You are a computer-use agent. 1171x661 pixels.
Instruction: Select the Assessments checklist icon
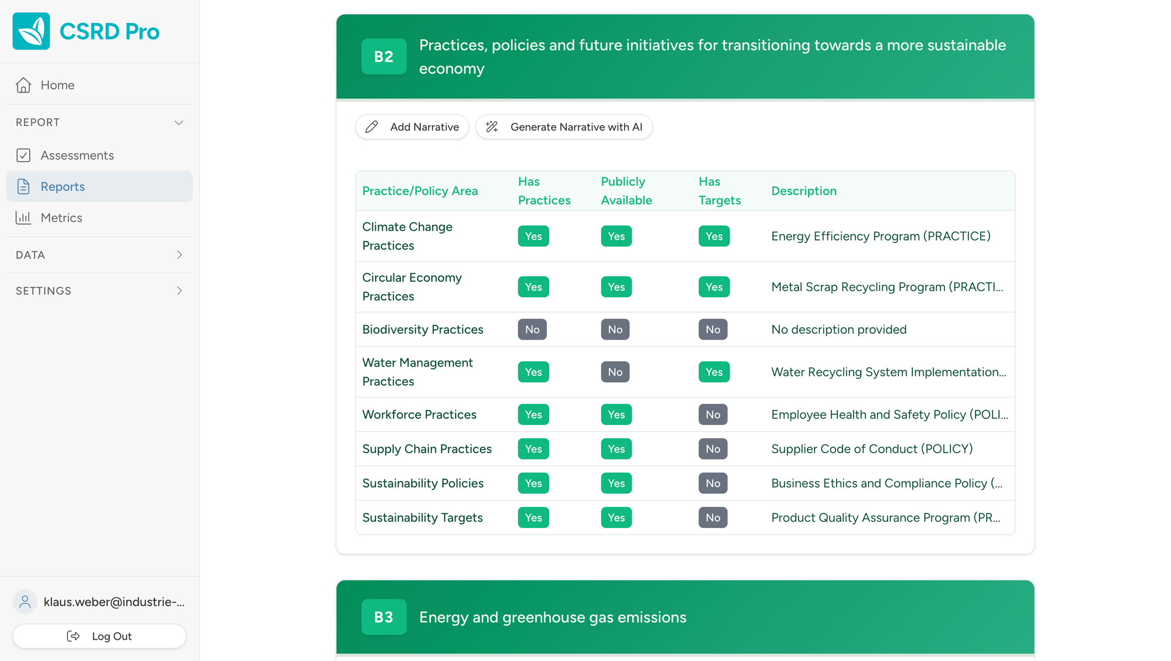(23, 155)
